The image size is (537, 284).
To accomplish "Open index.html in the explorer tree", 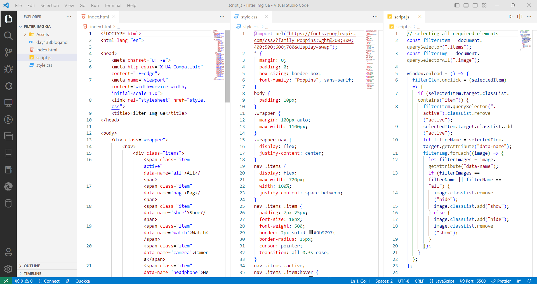I will (x=47, y=50).
